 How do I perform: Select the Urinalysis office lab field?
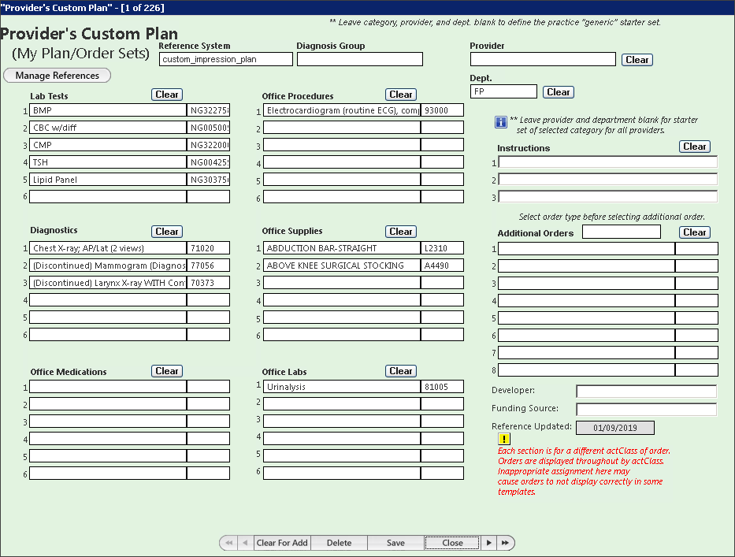(342, 387)
